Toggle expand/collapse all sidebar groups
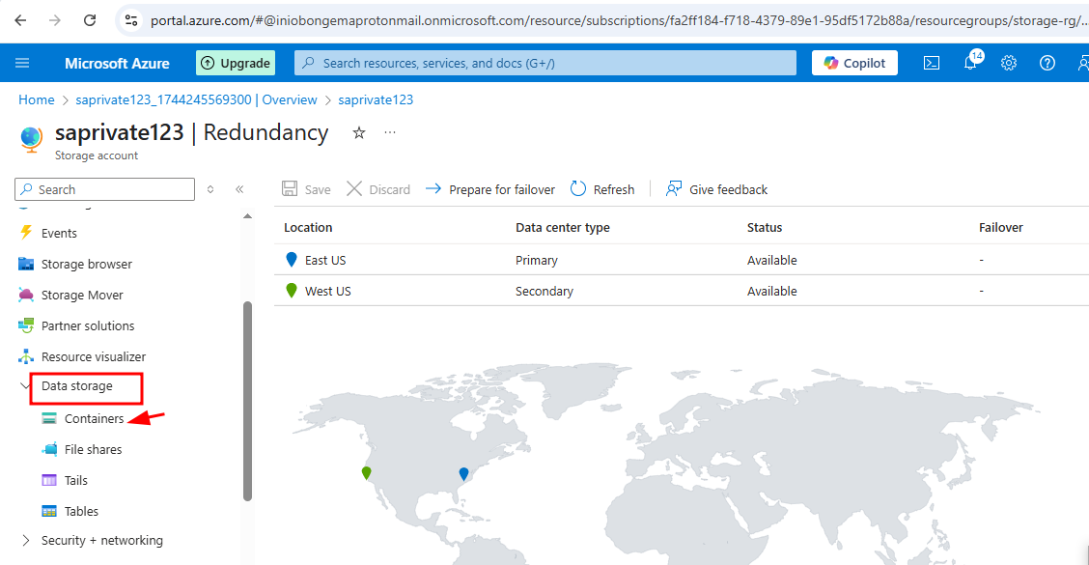The image size is (1089, 565). click(210, 189)
